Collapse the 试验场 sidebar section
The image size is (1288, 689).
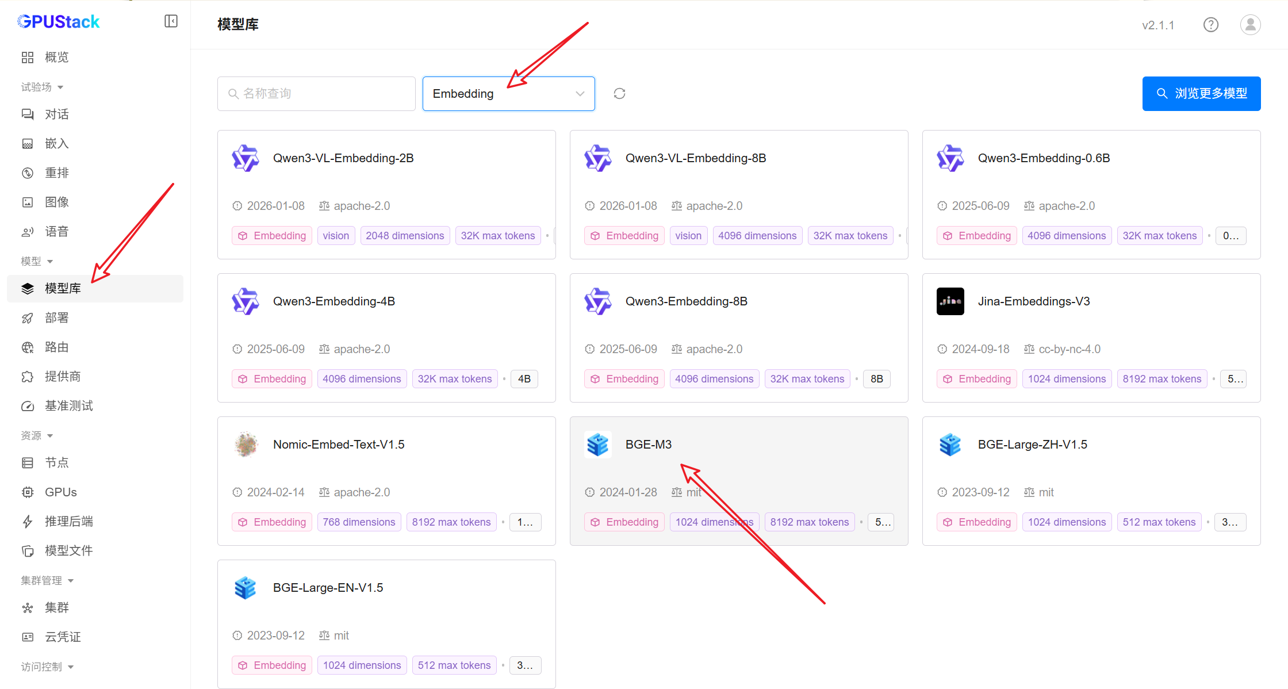pos(42,87)
